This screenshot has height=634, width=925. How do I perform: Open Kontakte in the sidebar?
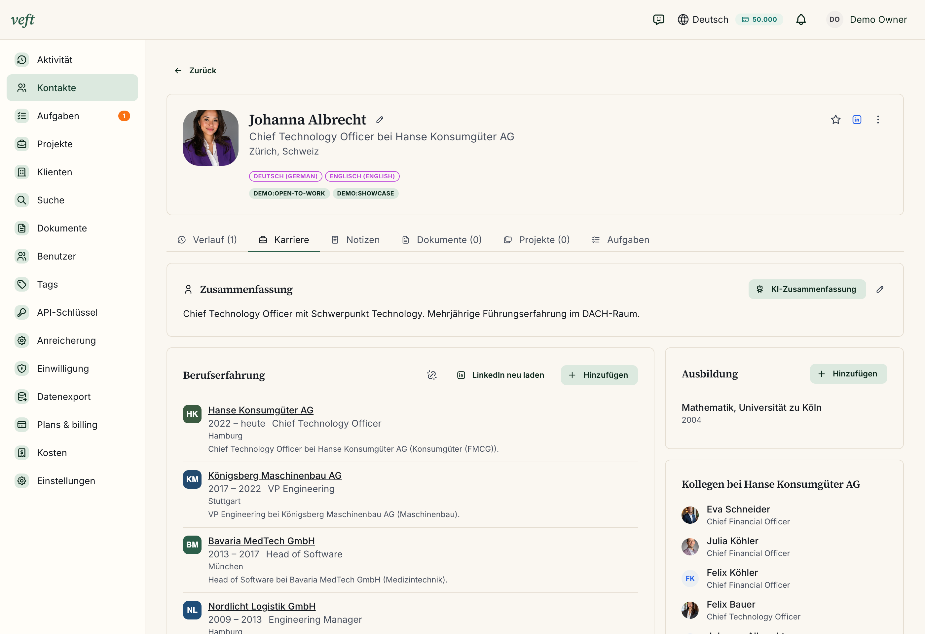coord(72,88)
